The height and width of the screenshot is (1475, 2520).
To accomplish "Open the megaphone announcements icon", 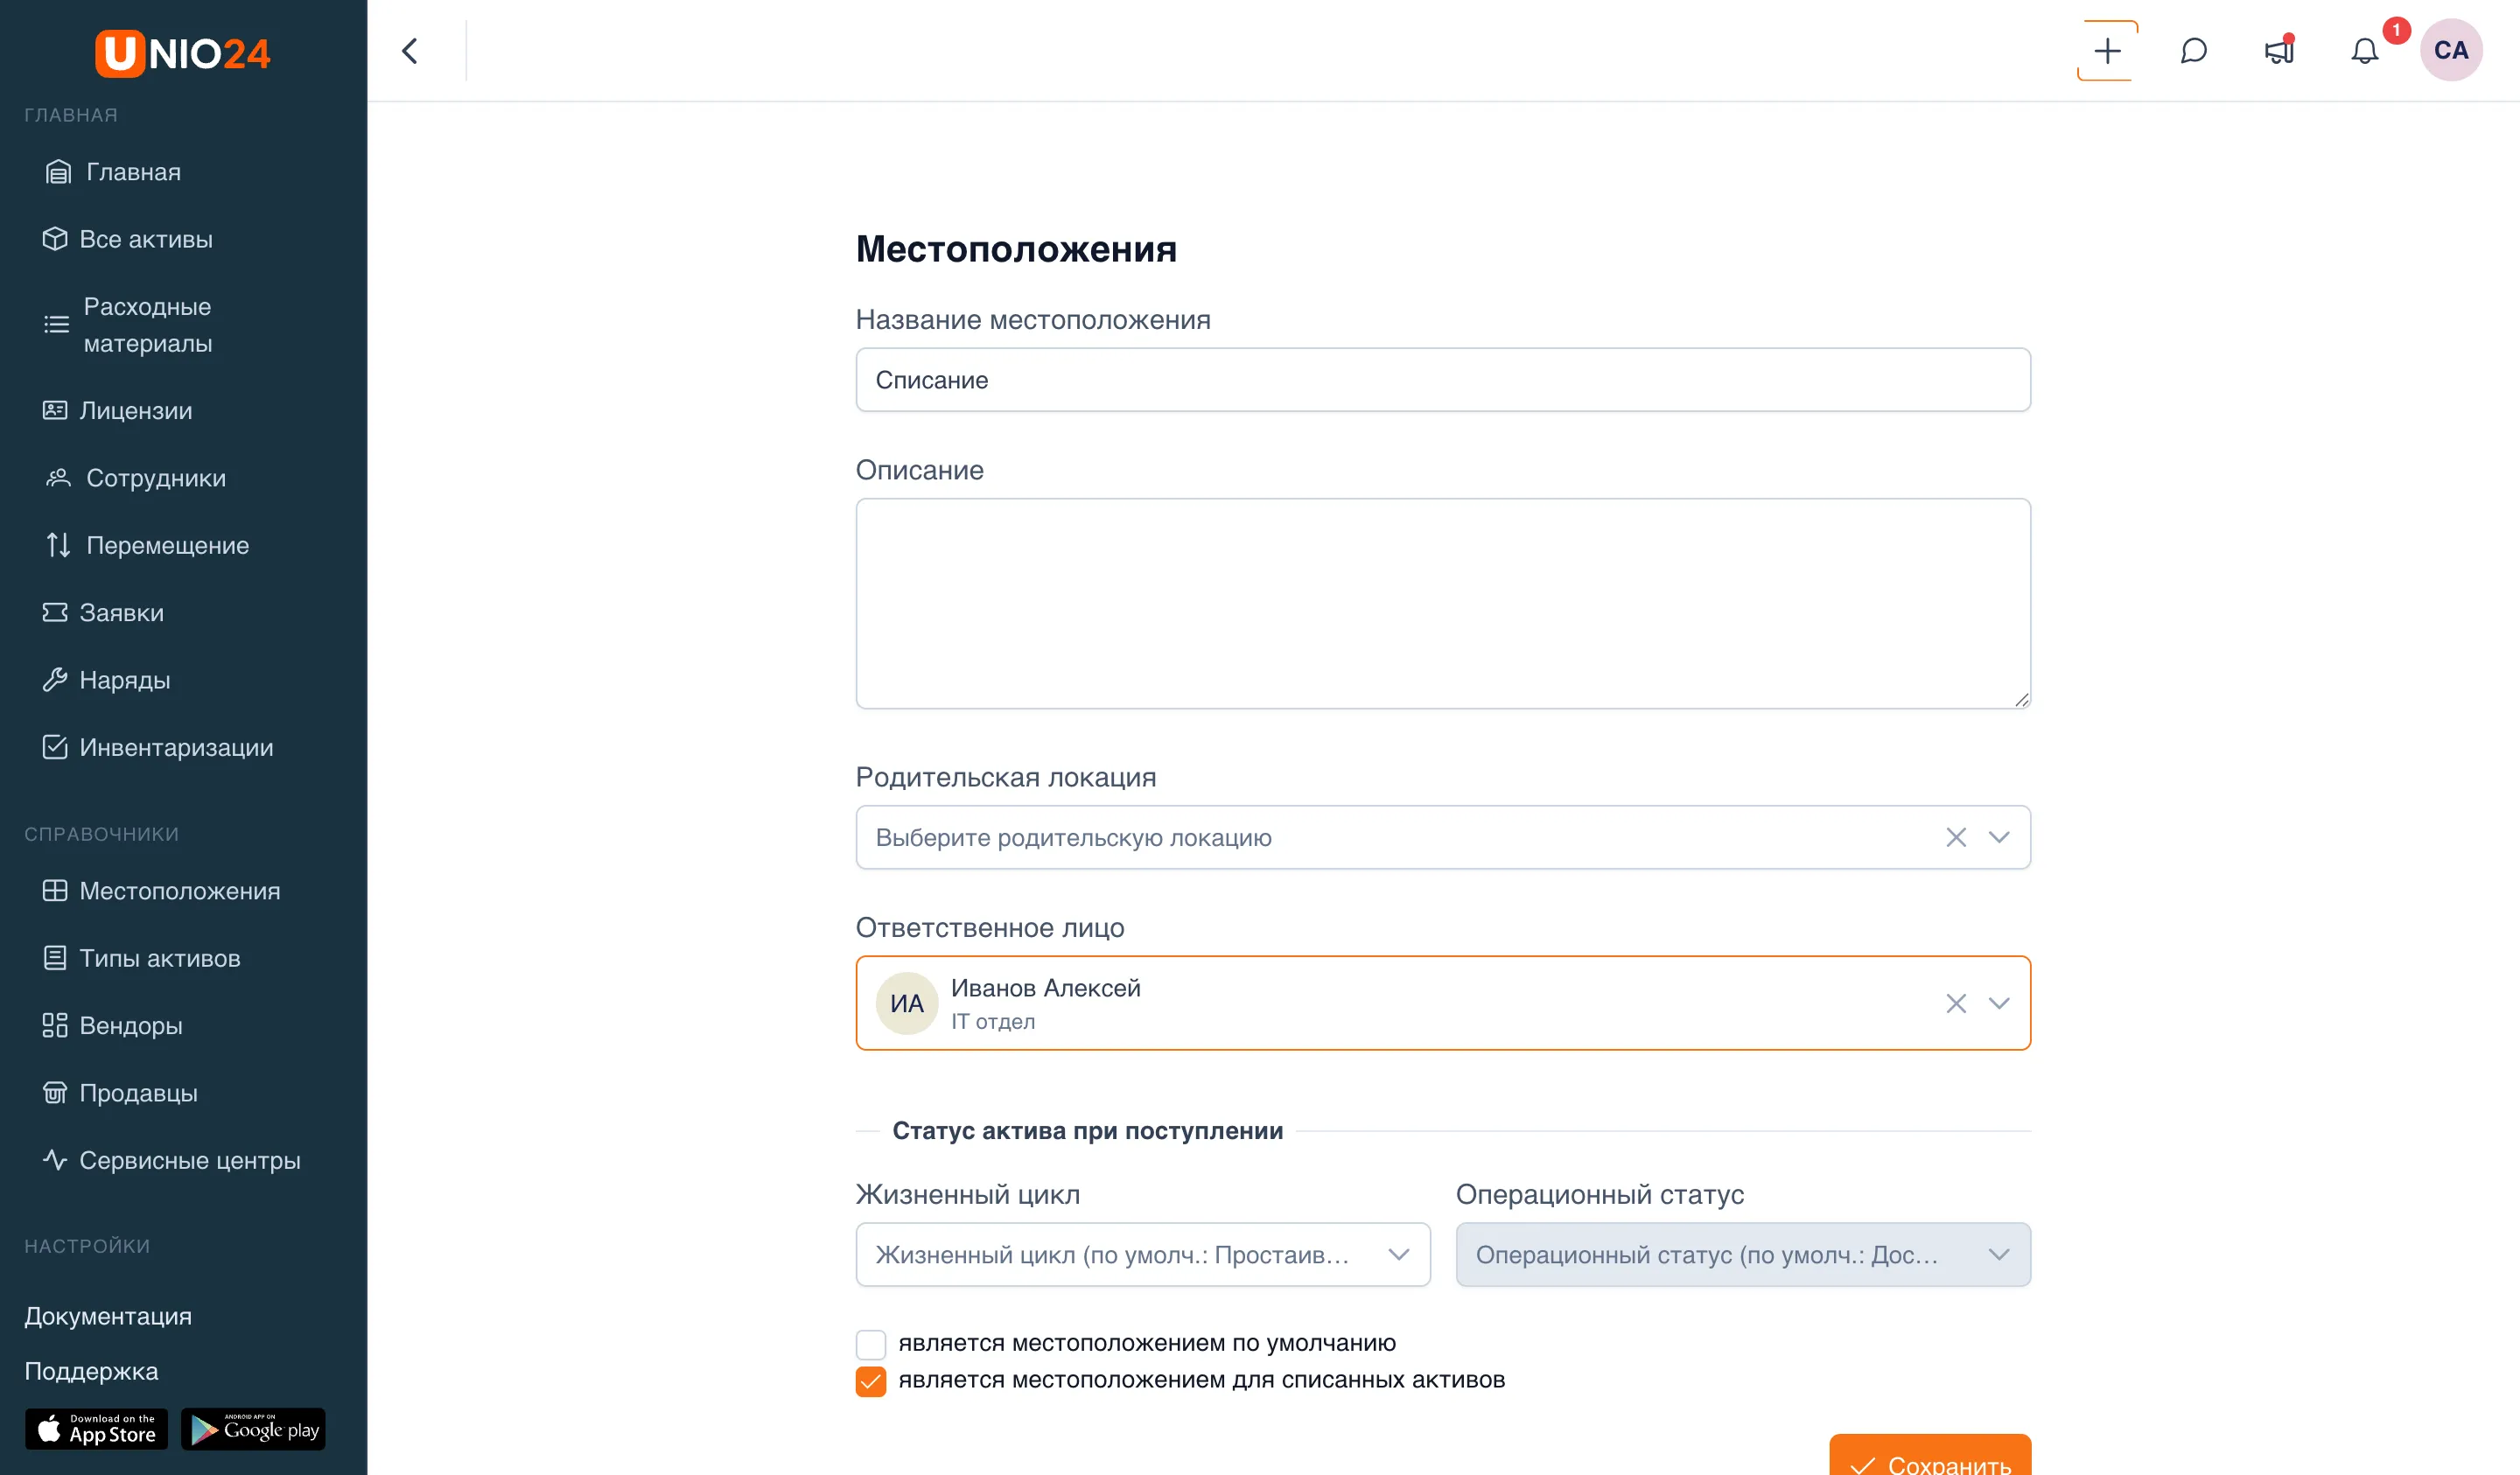I will 2279,51.
